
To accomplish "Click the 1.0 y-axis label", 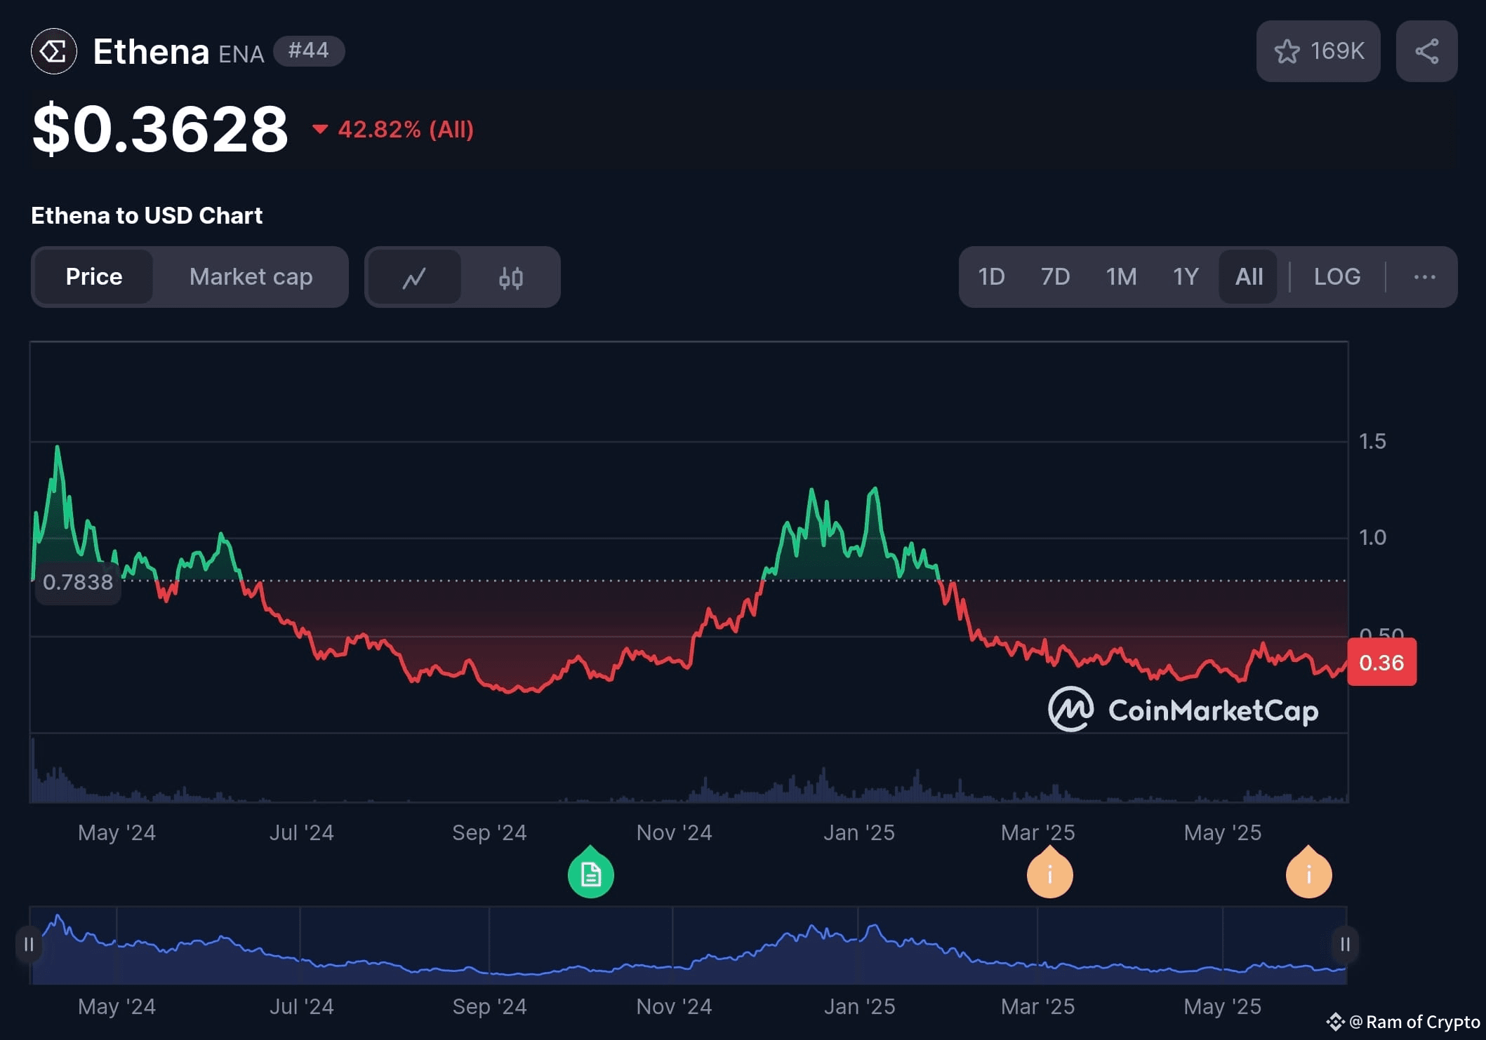I will (x=1372, y=538).
